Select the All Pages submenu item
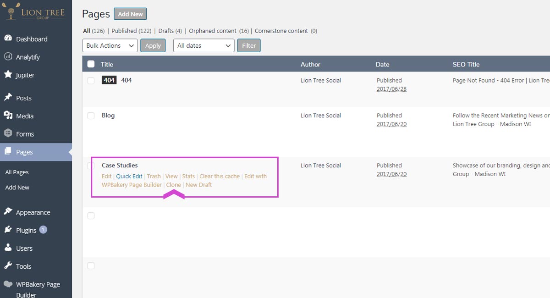Viewport: 550px width, 298px height. [x=17, y=172]
